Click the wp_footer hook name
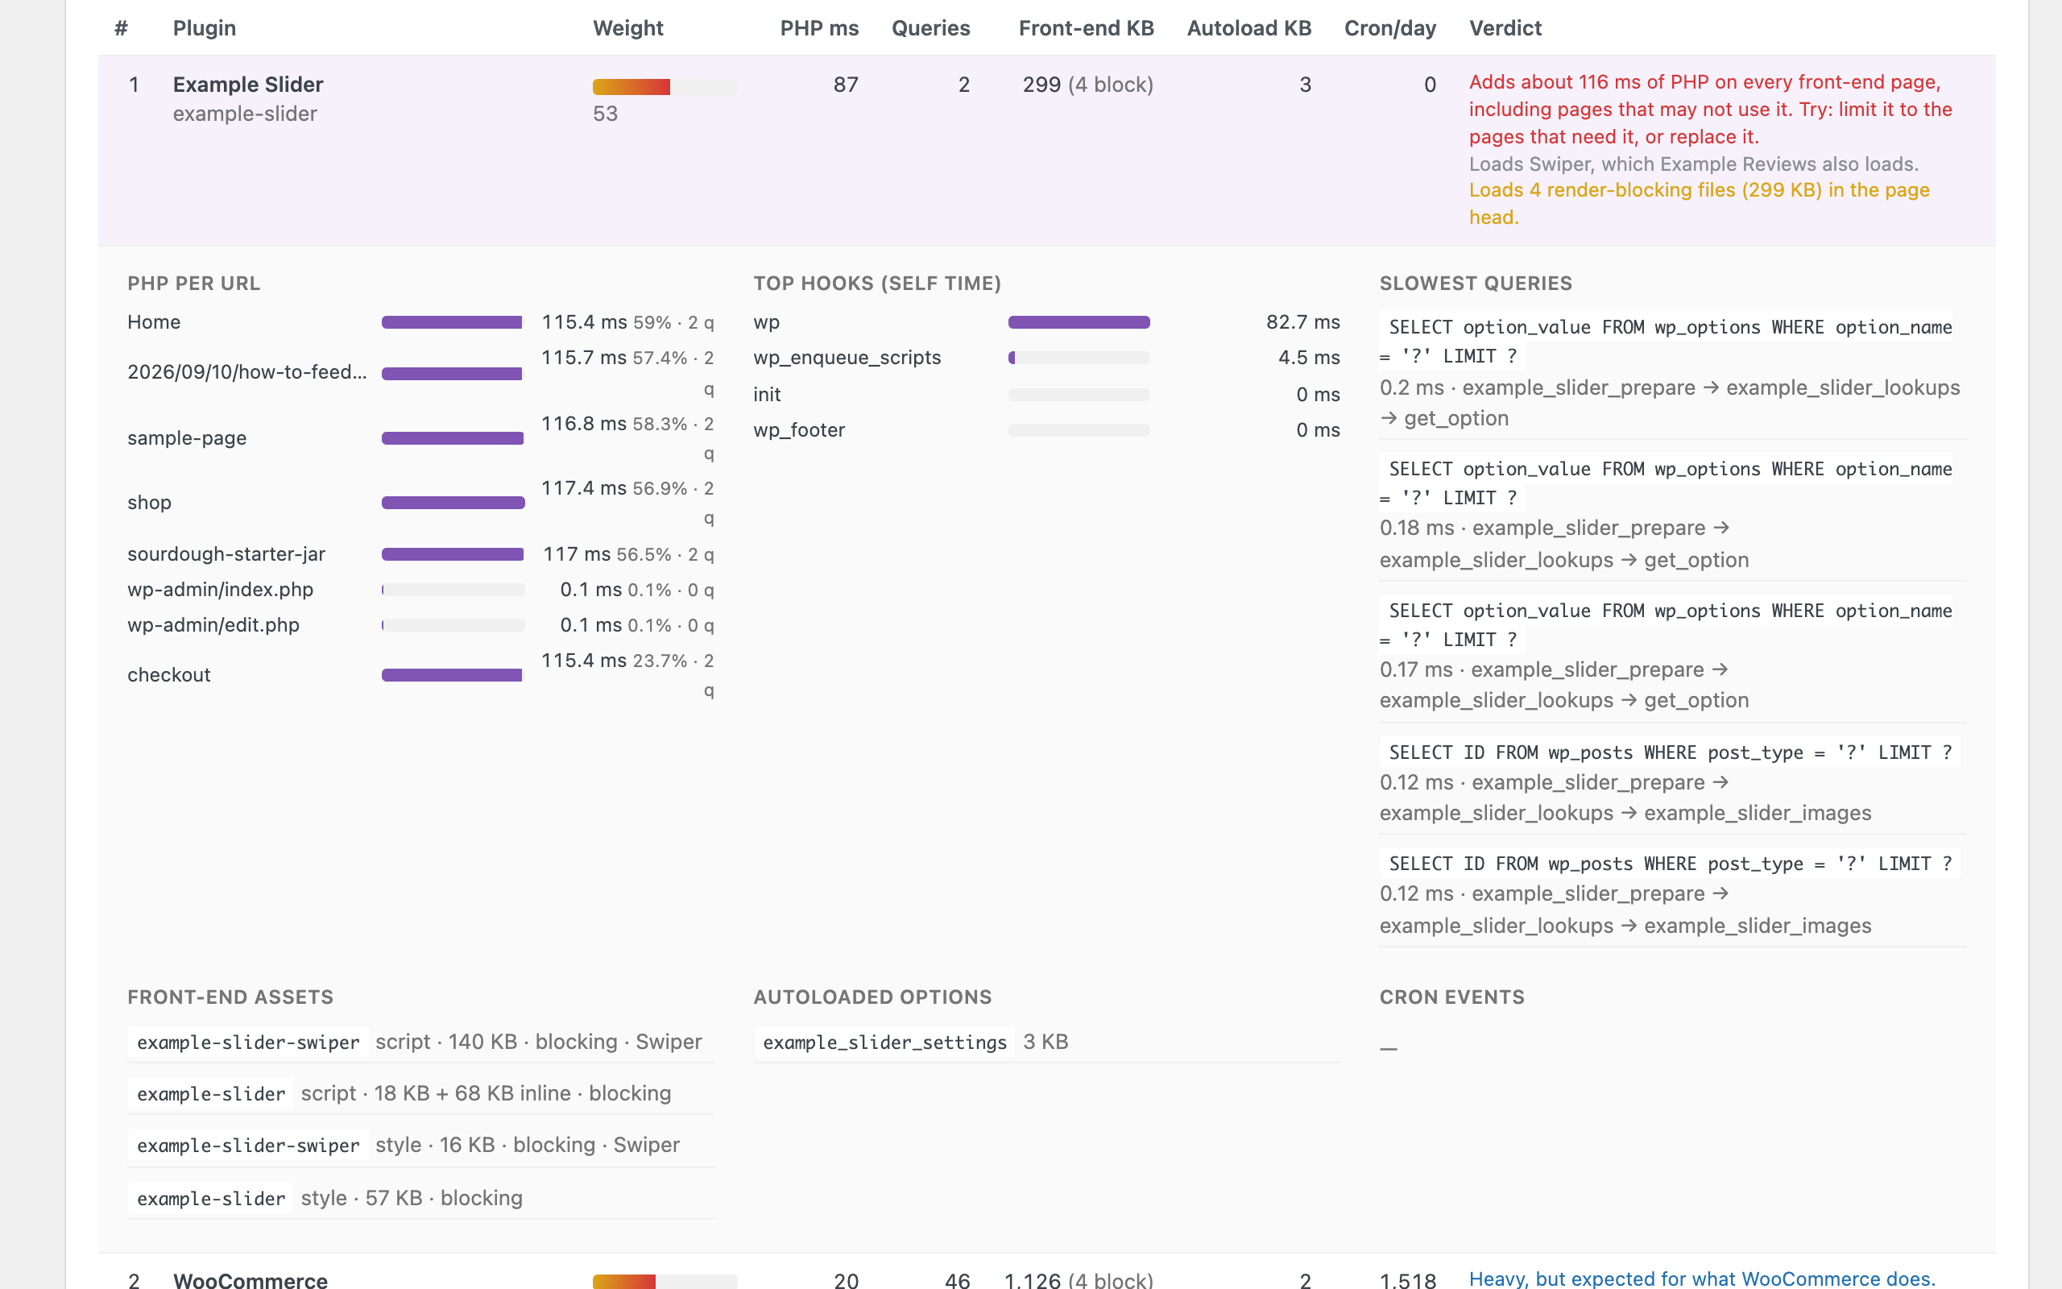 [799, 430]
